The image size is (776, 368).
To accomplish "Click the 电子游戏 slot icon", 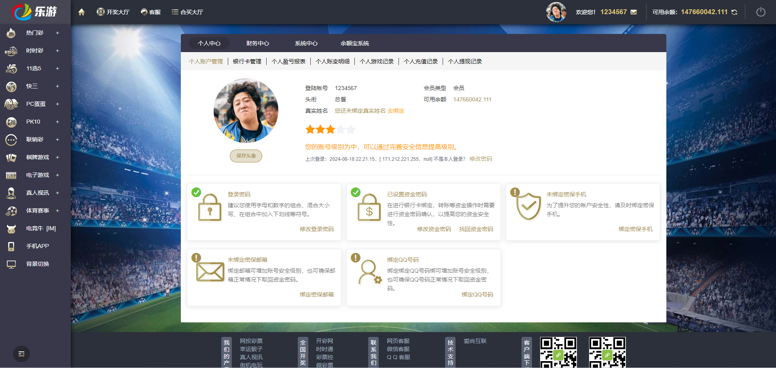I will point(11,175).
